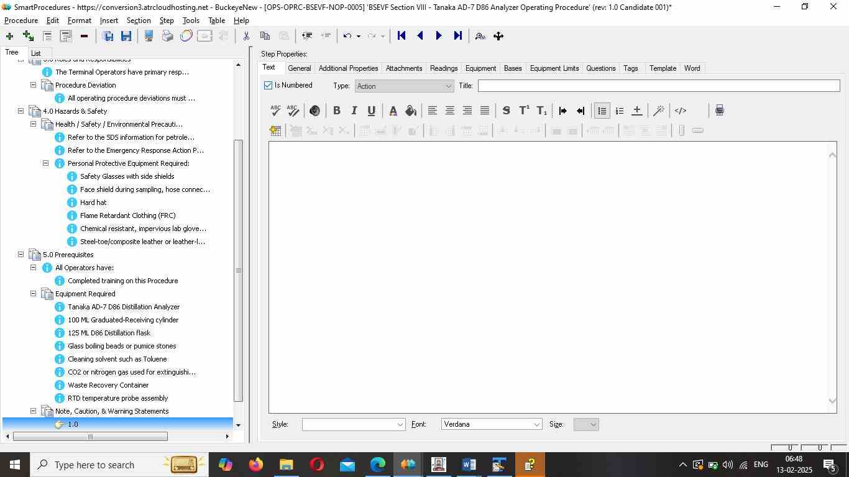Screen dimensions: 849x477
Task: Justify text in editor
Action: [484, 111]
